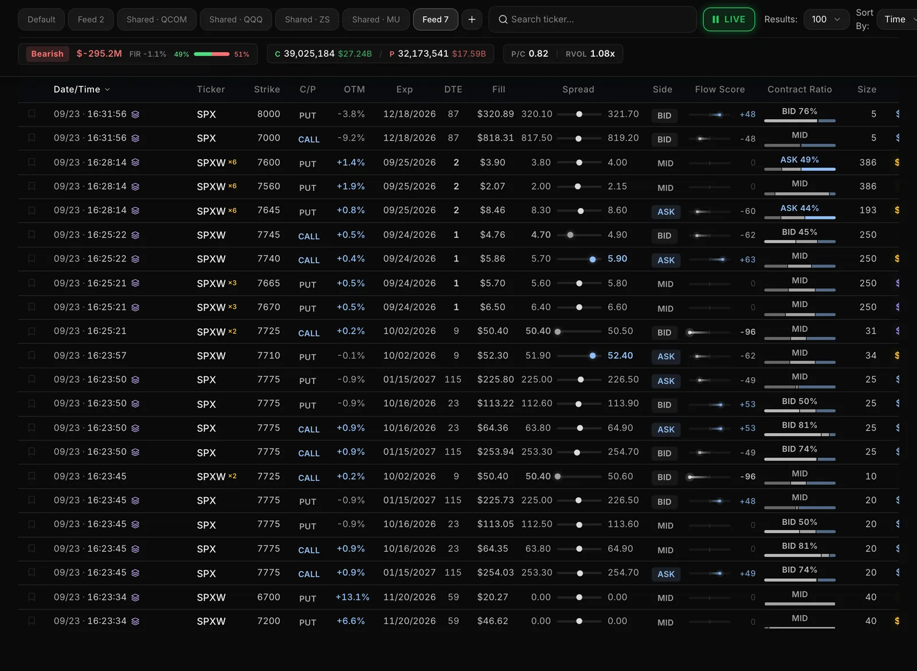The width and height of the screenshot is (917, 671).
Task: Switch to the Feed 2 tab
Action: coord(91,19)
